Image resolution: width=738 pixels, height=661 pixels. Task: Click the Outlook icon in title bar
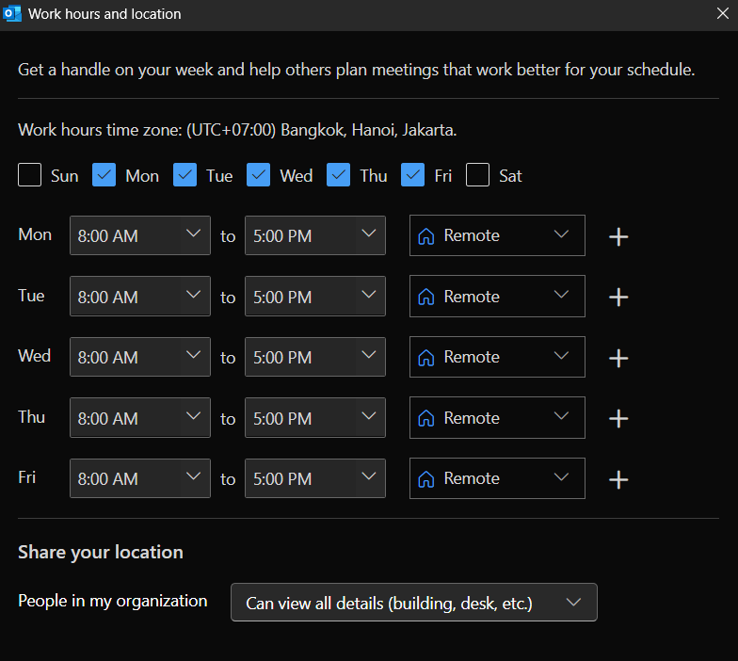(11, 13)
